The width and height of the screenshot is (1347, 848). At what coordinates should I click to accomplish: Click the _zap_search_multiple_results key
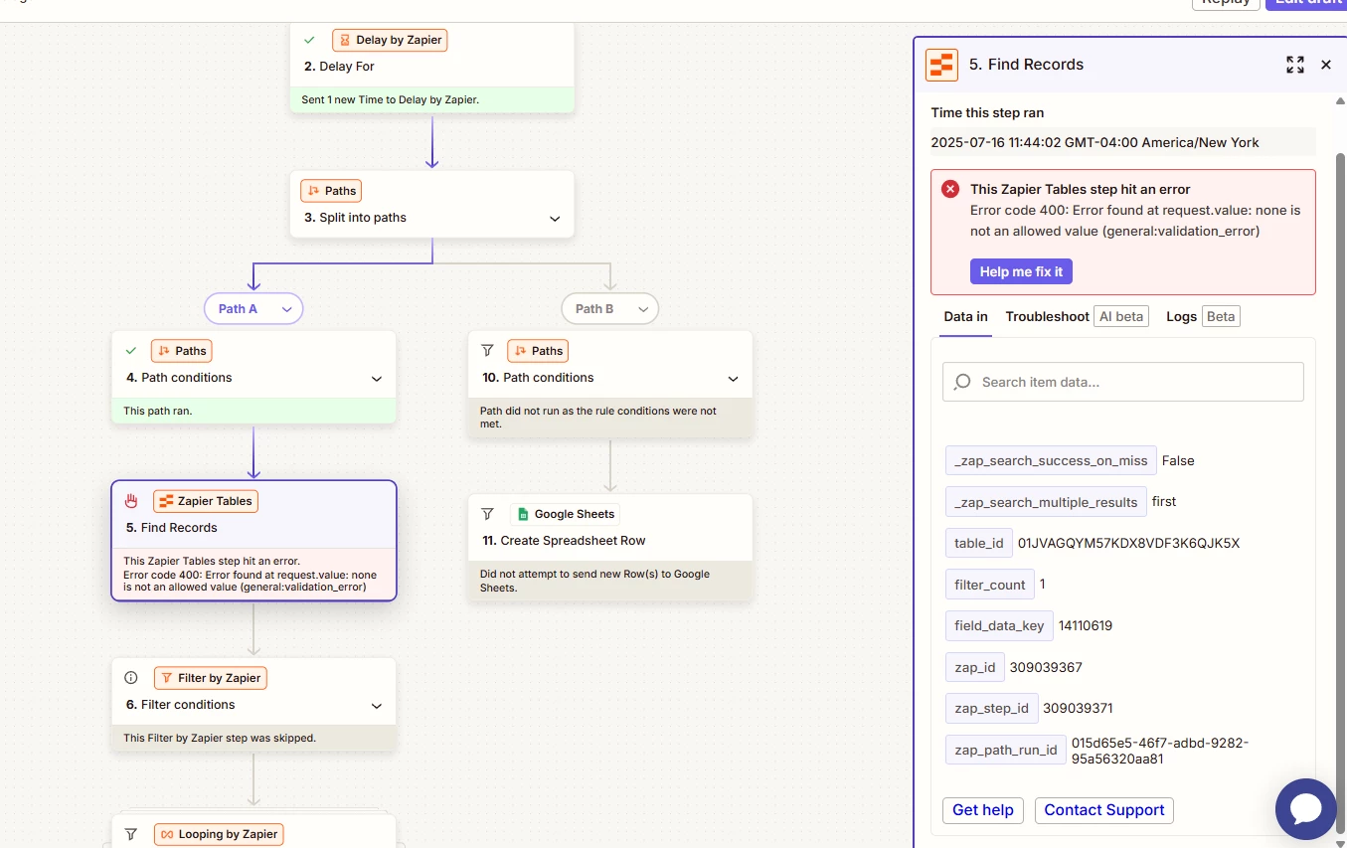point(1046,502)
